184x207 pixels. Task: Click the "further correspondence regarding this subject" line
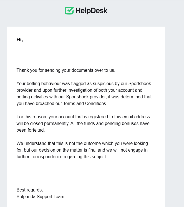click(x=62, y=157)
